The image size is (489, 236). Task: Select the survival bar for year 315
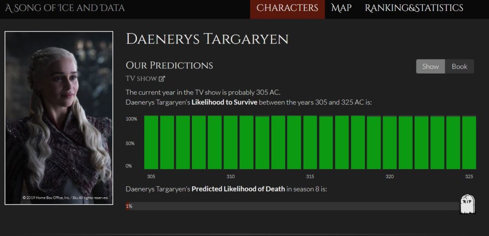click(x=310, y=142)
